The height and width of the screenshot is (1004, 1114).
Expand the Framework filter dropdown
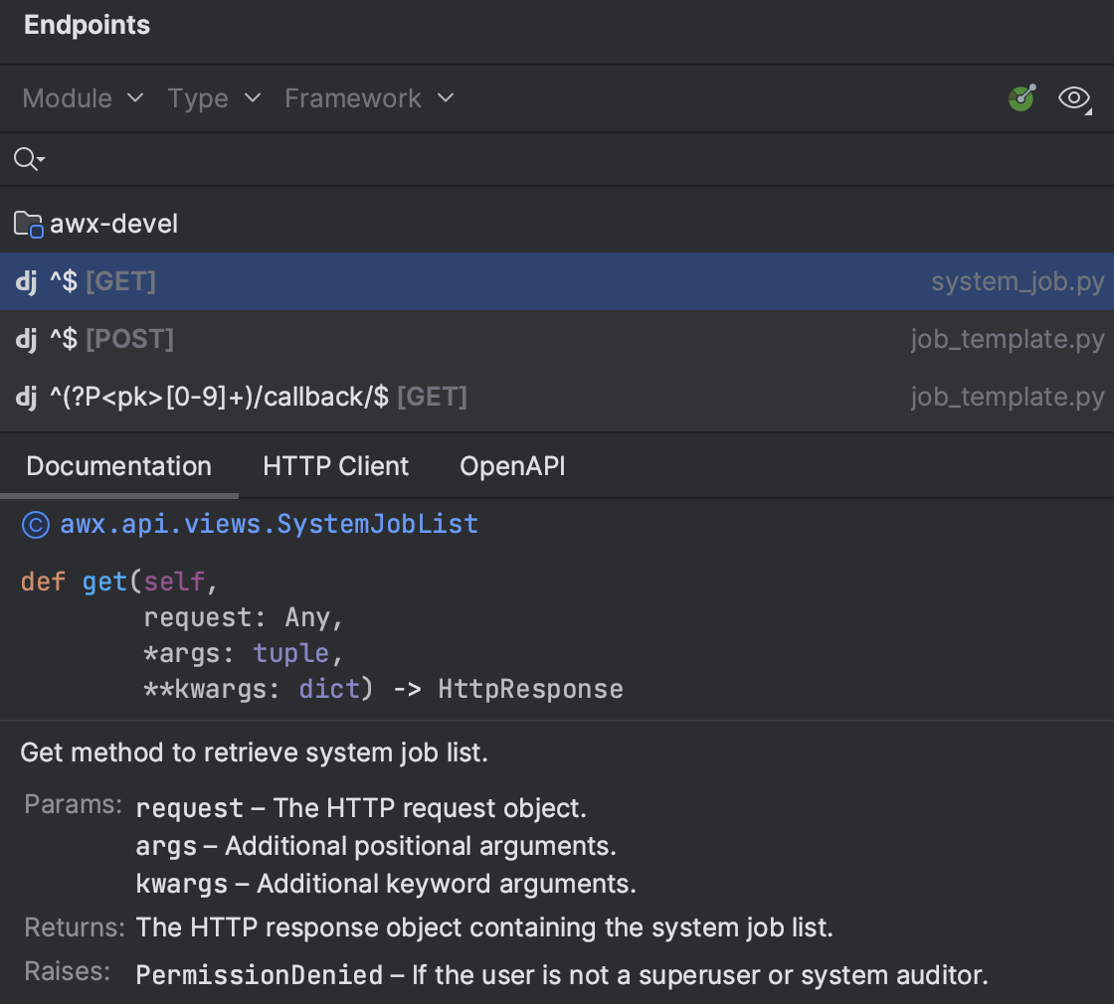point(368,98)
